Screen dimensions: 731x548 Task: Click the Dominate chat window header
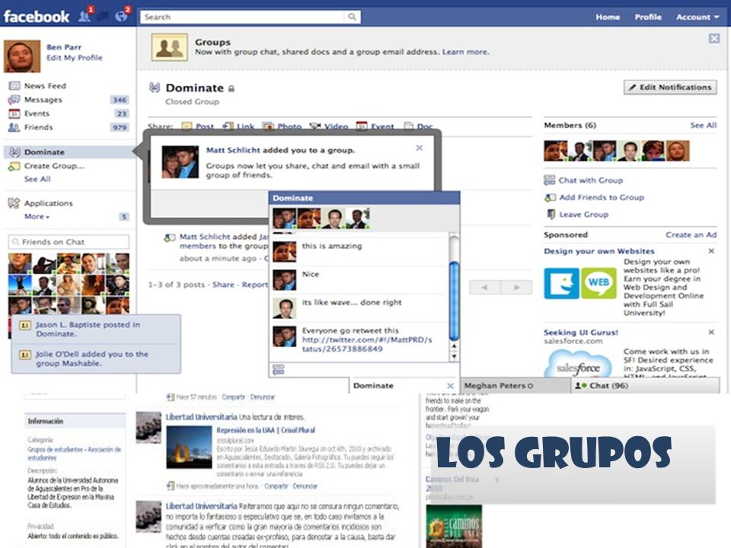[x=364, y=198]
